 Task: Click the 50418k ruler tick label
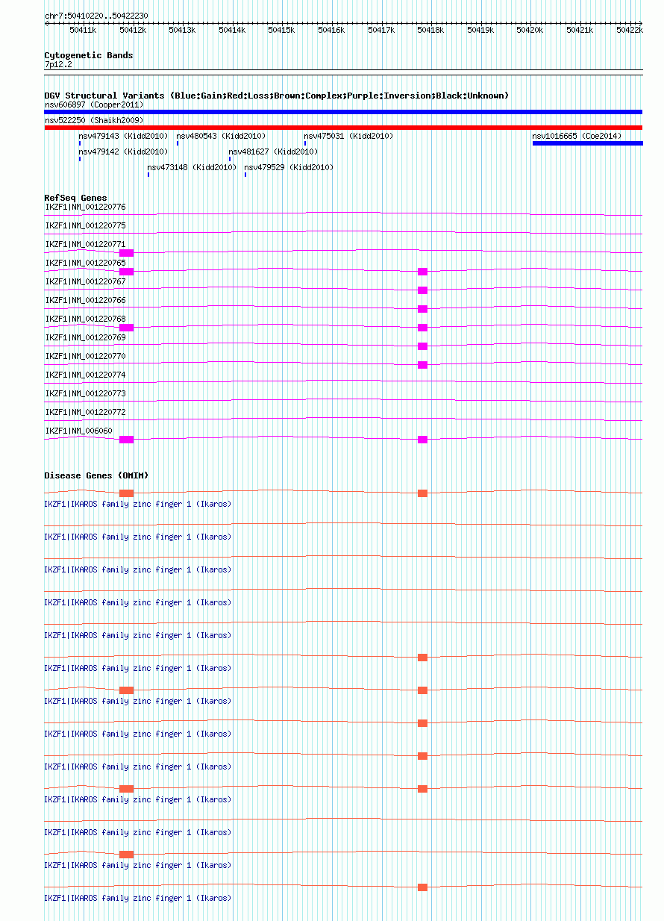pyautogui.click(x=430, y=31)
